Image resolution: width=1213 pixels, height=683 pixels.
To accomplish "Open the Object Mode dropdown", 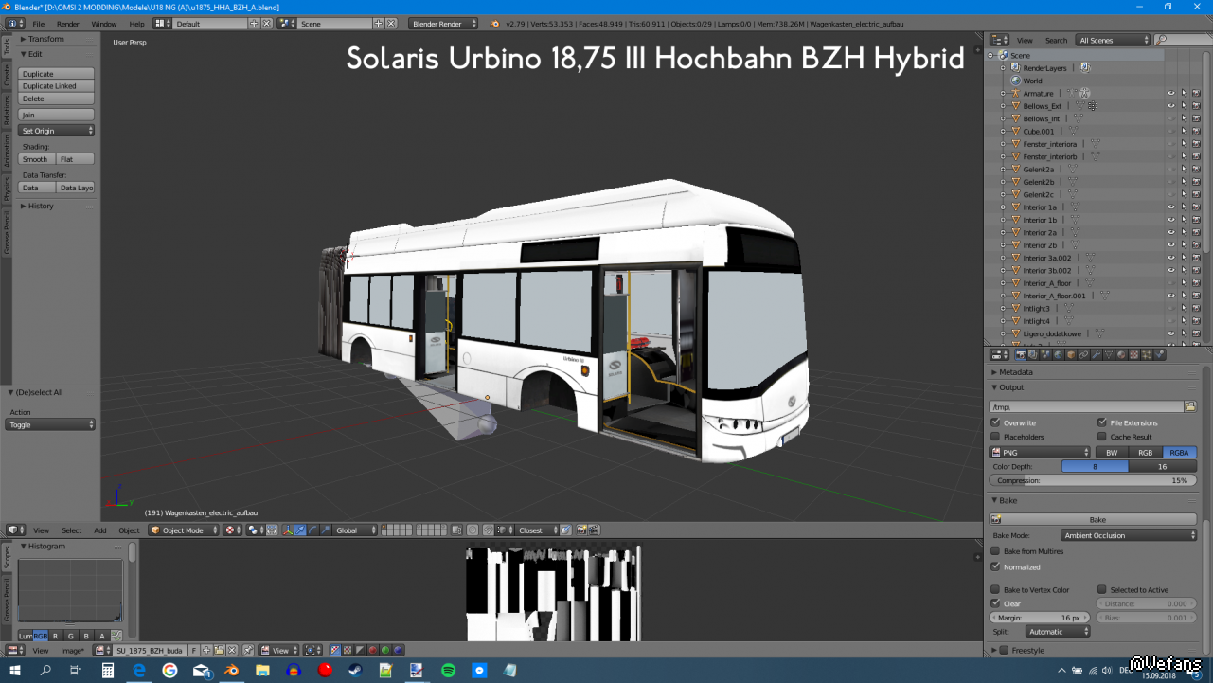I will [x=185, y=530].
